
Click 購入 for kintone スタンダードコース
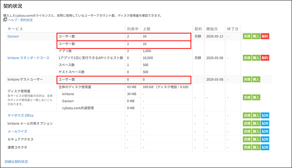(256, 58)
